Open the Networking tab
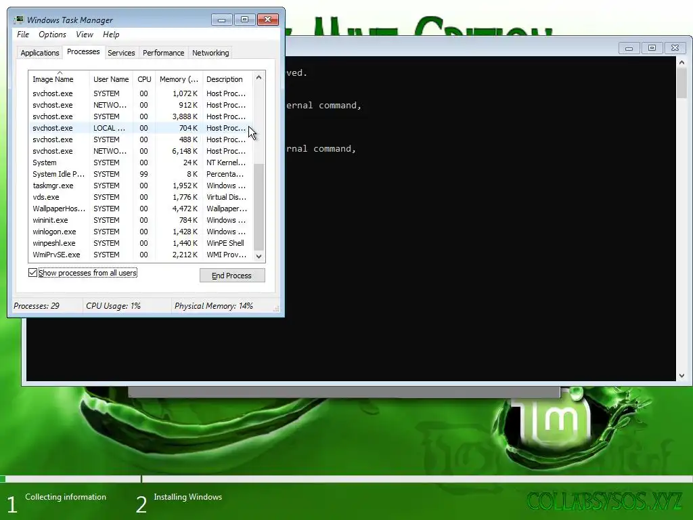693x520 pixels. (210, 53)
